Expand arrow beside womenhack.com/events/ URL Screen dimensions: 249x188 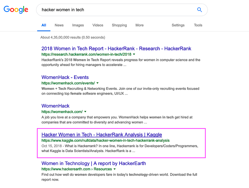pyautogui.click(x=97, y=83)
